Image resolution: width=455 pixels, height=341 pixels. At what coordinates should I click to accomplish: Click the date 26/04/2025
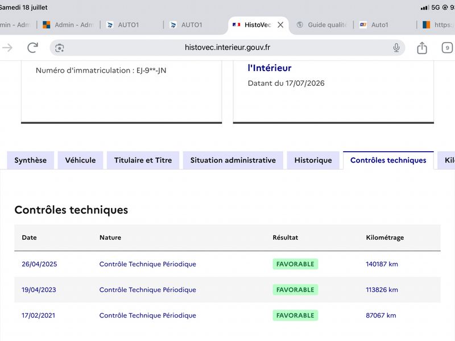(x=39, y=264)
